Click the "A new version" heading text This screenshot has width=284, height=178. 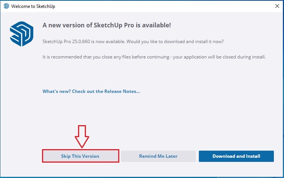(x=107, y=25)
